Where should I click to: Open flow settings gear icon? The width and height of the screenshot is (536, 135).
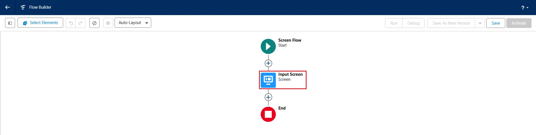tap(108, 23)
